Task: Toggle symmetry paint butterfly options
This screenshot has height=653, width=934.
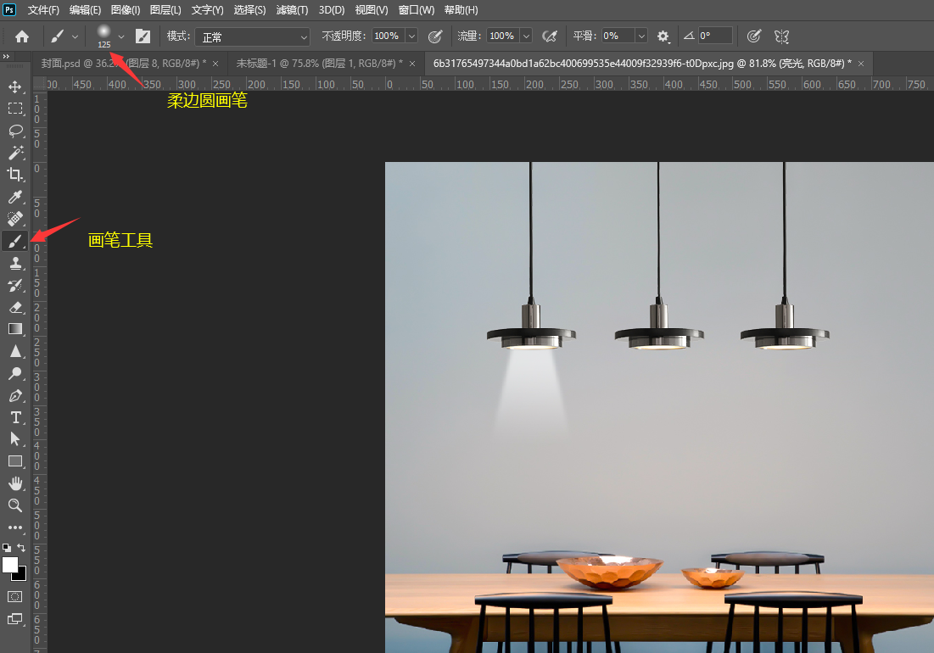Action: click(781, 37)
